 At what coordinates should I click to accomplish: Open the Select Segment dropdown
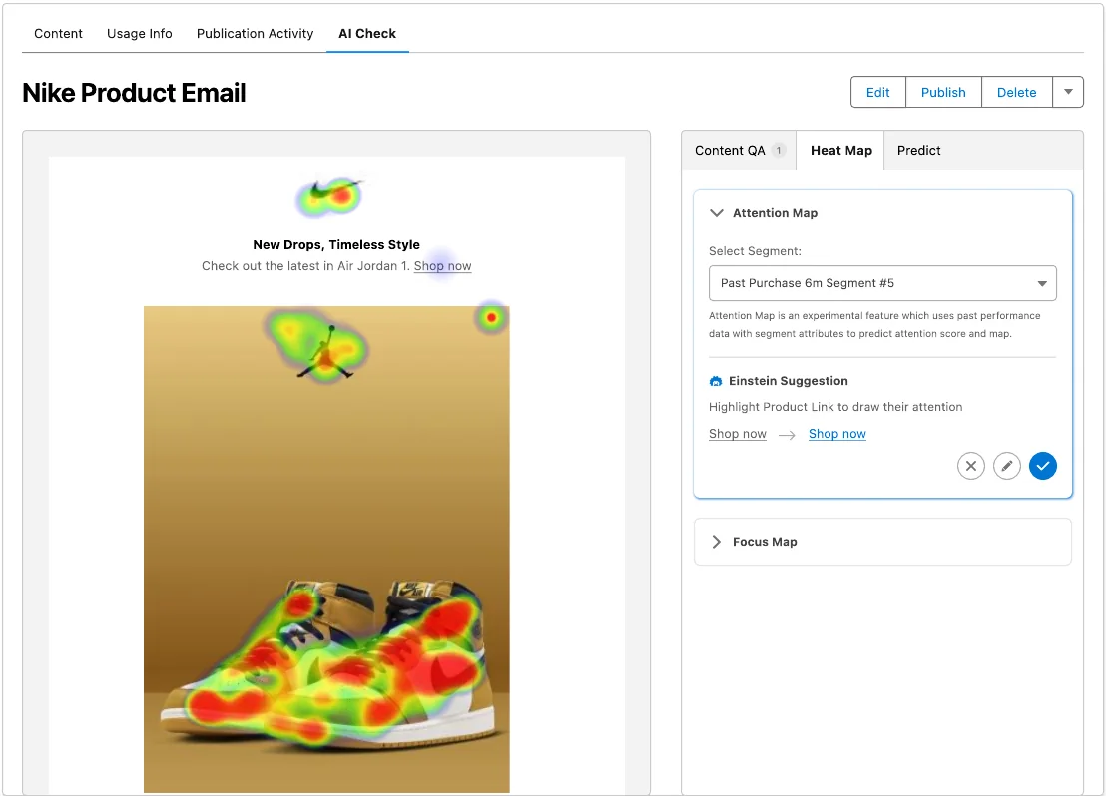coord(882,283)
